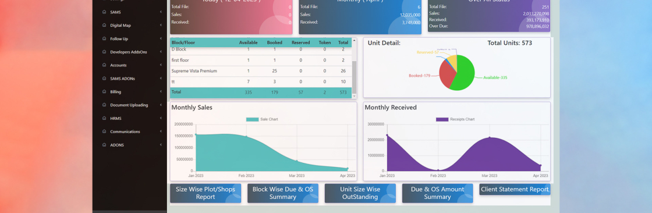Click the Total Units: 573 heading

[x=509, y=43]
